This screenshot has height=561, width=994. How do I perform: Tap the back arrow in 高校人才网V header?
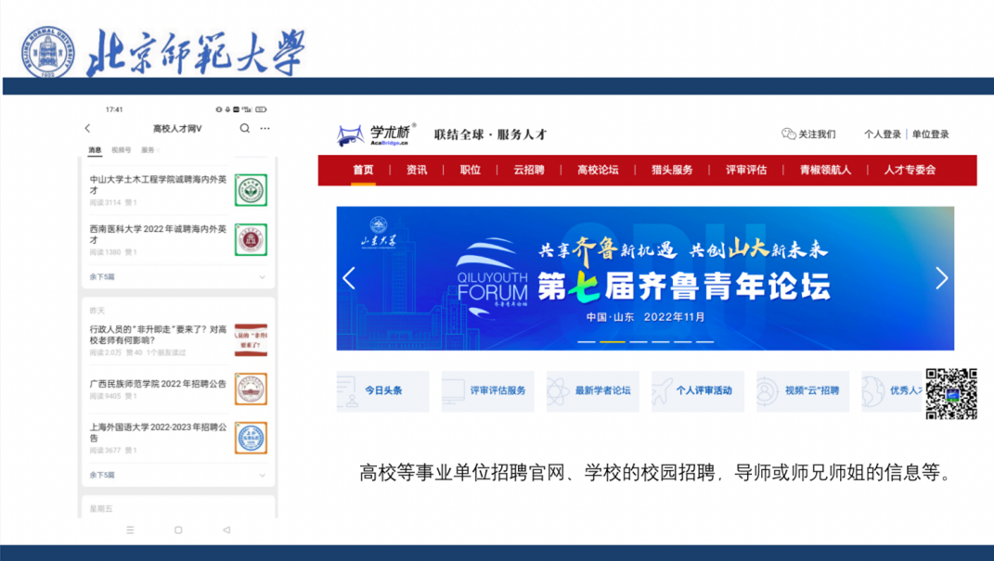click(x=88, y=129)
